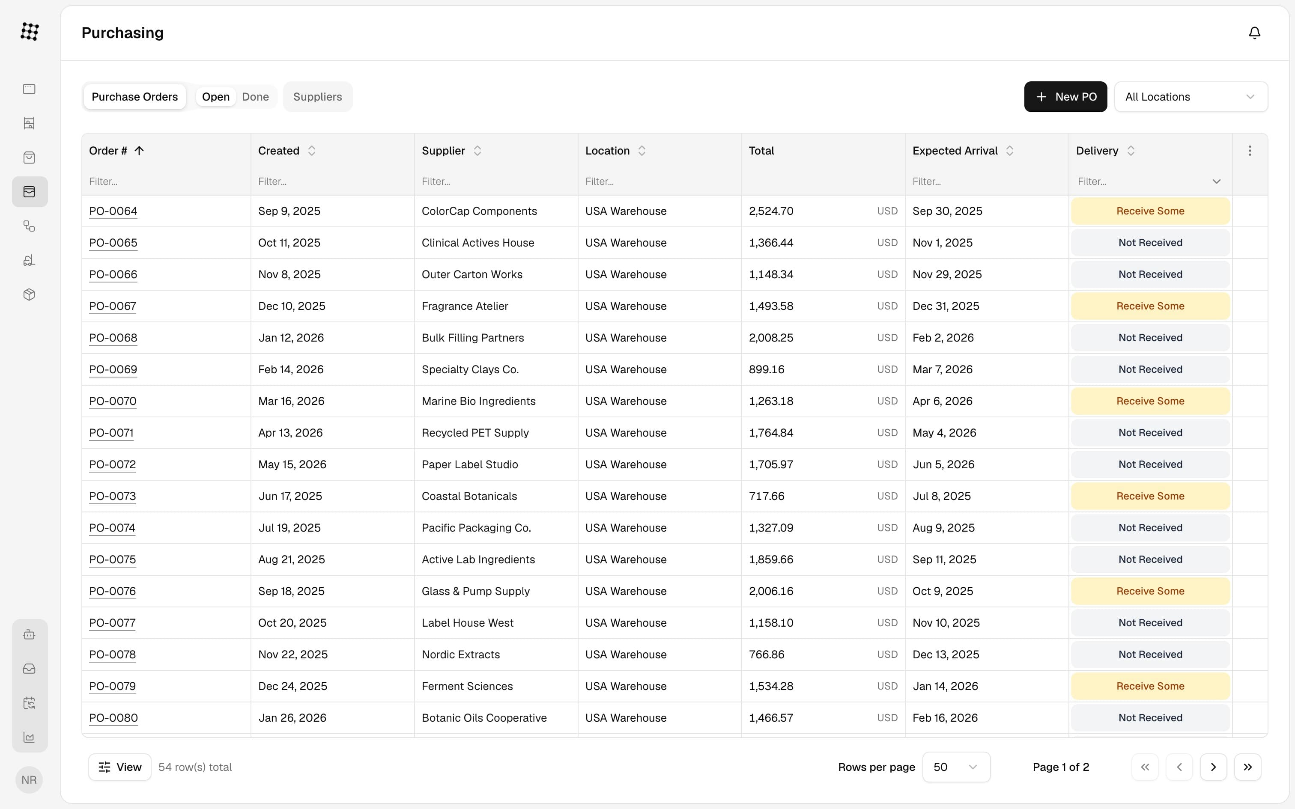Image resolution: width=1295 pixels, height=809 pixels.
Task: Go to the first page
Action: tap(1145, 767)
